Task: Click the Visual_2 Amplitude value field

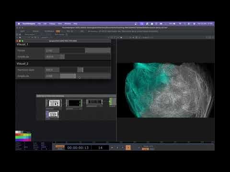Action: tap(52, 76)
